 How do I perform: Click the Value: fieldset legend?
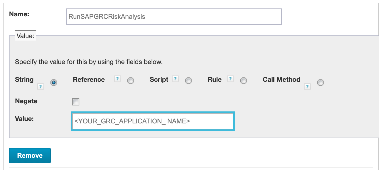coord(25,36)
